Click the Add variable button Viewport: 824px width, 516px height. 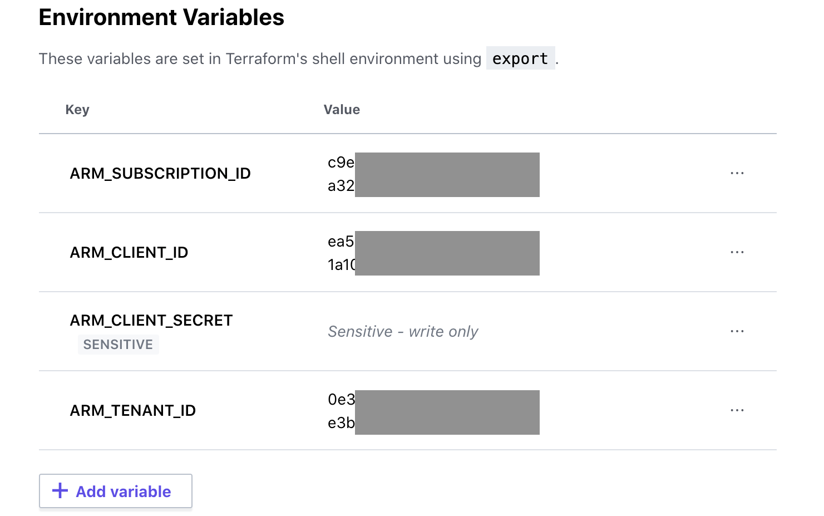click(x=115, y=491)
